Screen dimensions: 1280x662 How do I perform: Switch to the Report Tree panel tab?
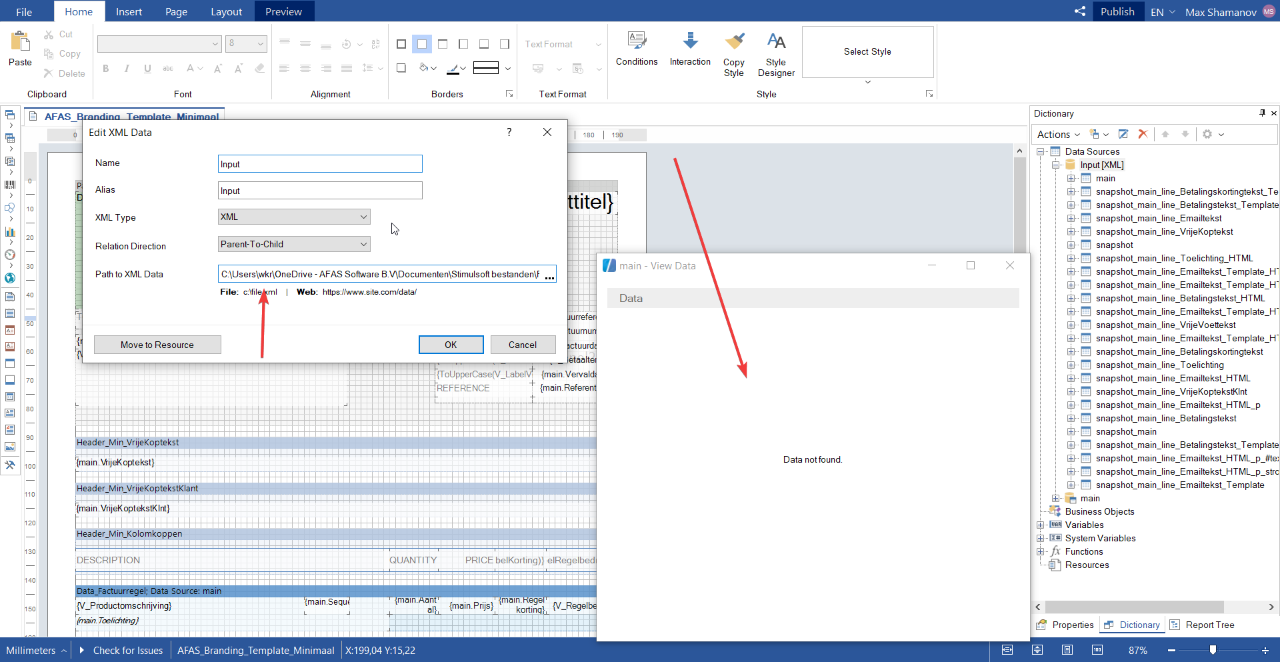1202,625
